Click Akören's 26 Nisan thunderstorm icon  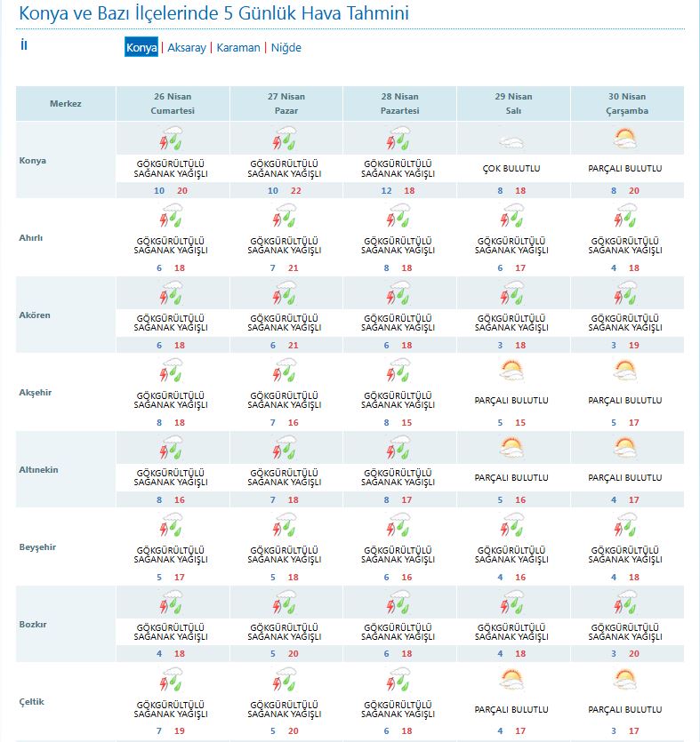(171, 294)
